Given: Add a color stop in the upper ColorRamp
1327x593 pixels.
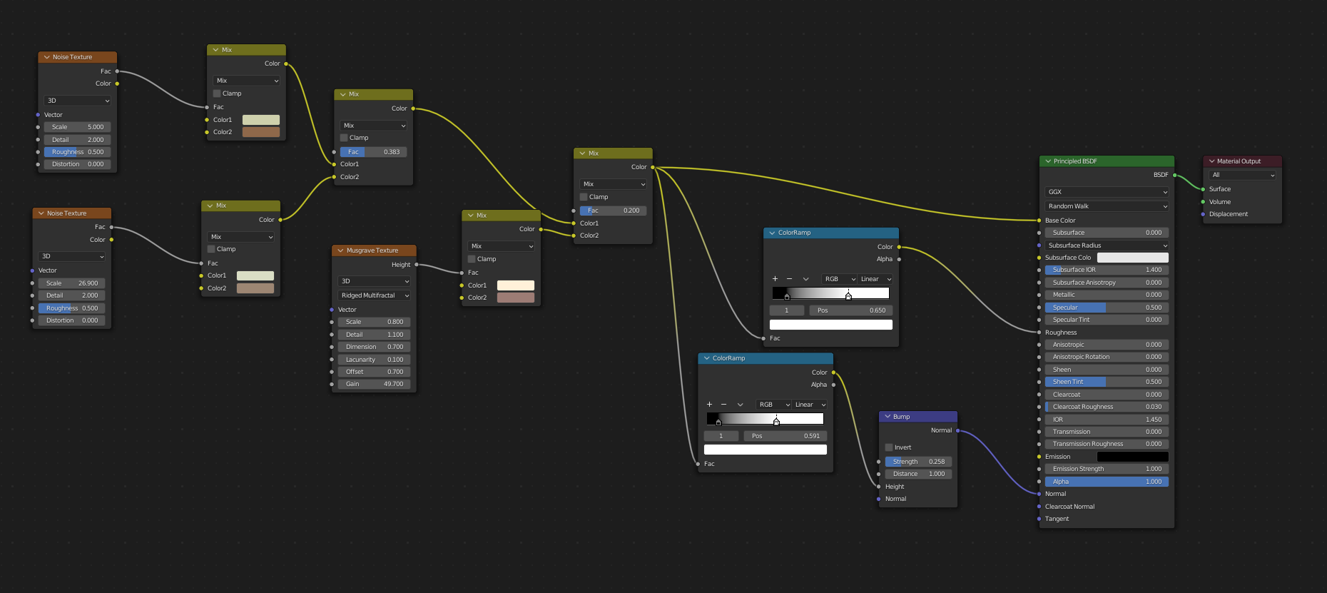Looking at the screenshot, I should point(775,279).
